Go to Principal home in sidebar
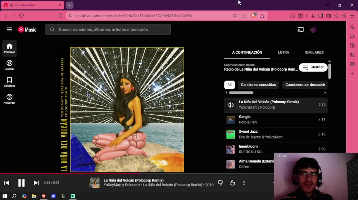This screenshot has height=200, width=358. [x=9, y=48]
